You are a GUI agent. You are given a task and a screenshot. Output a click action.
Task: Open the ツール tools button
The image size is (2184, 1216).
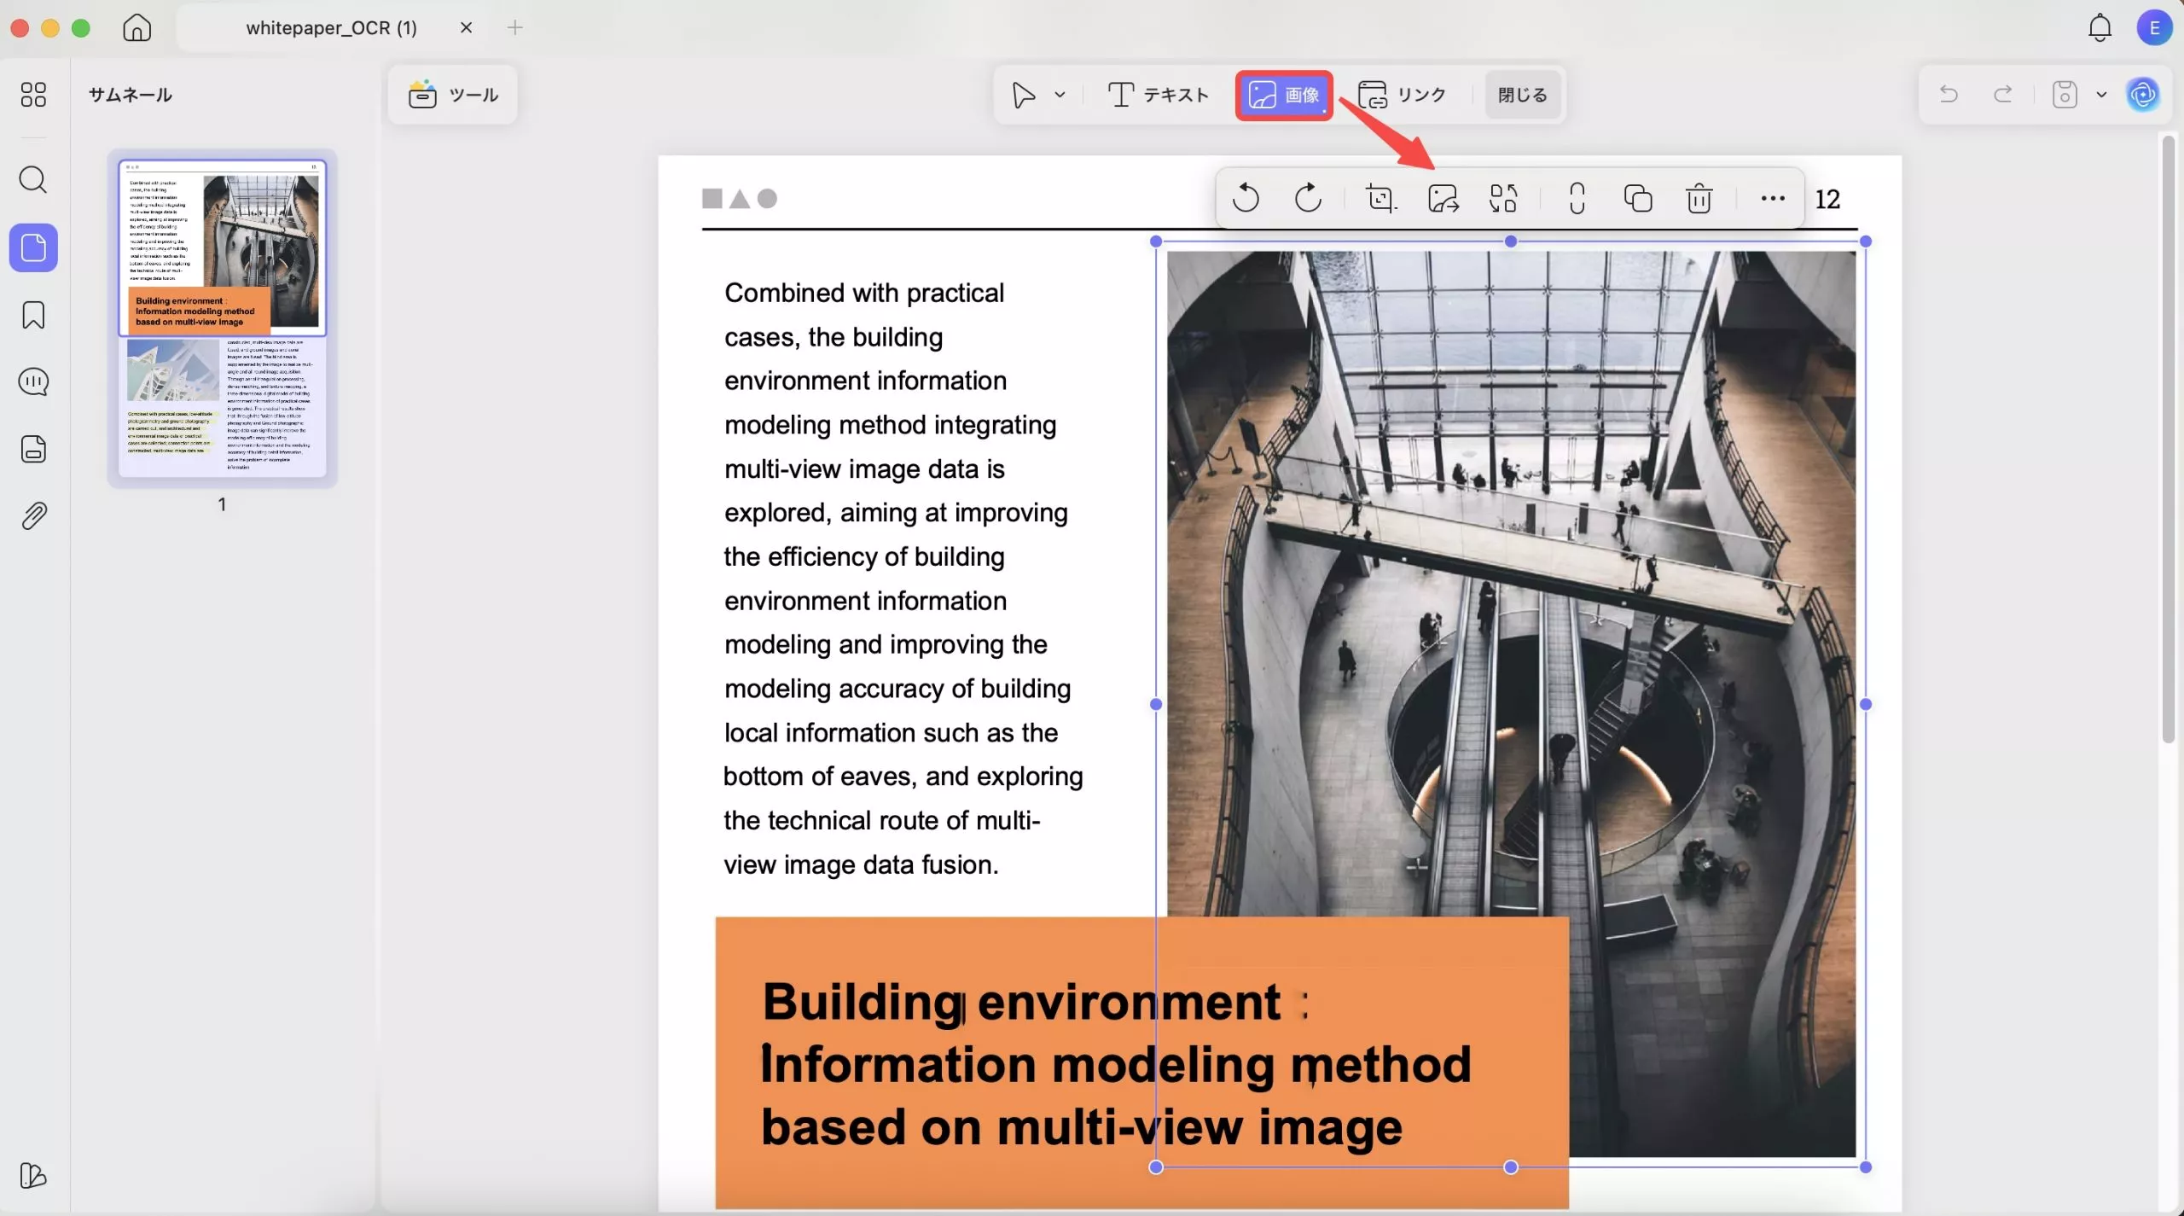click(453, 95)
